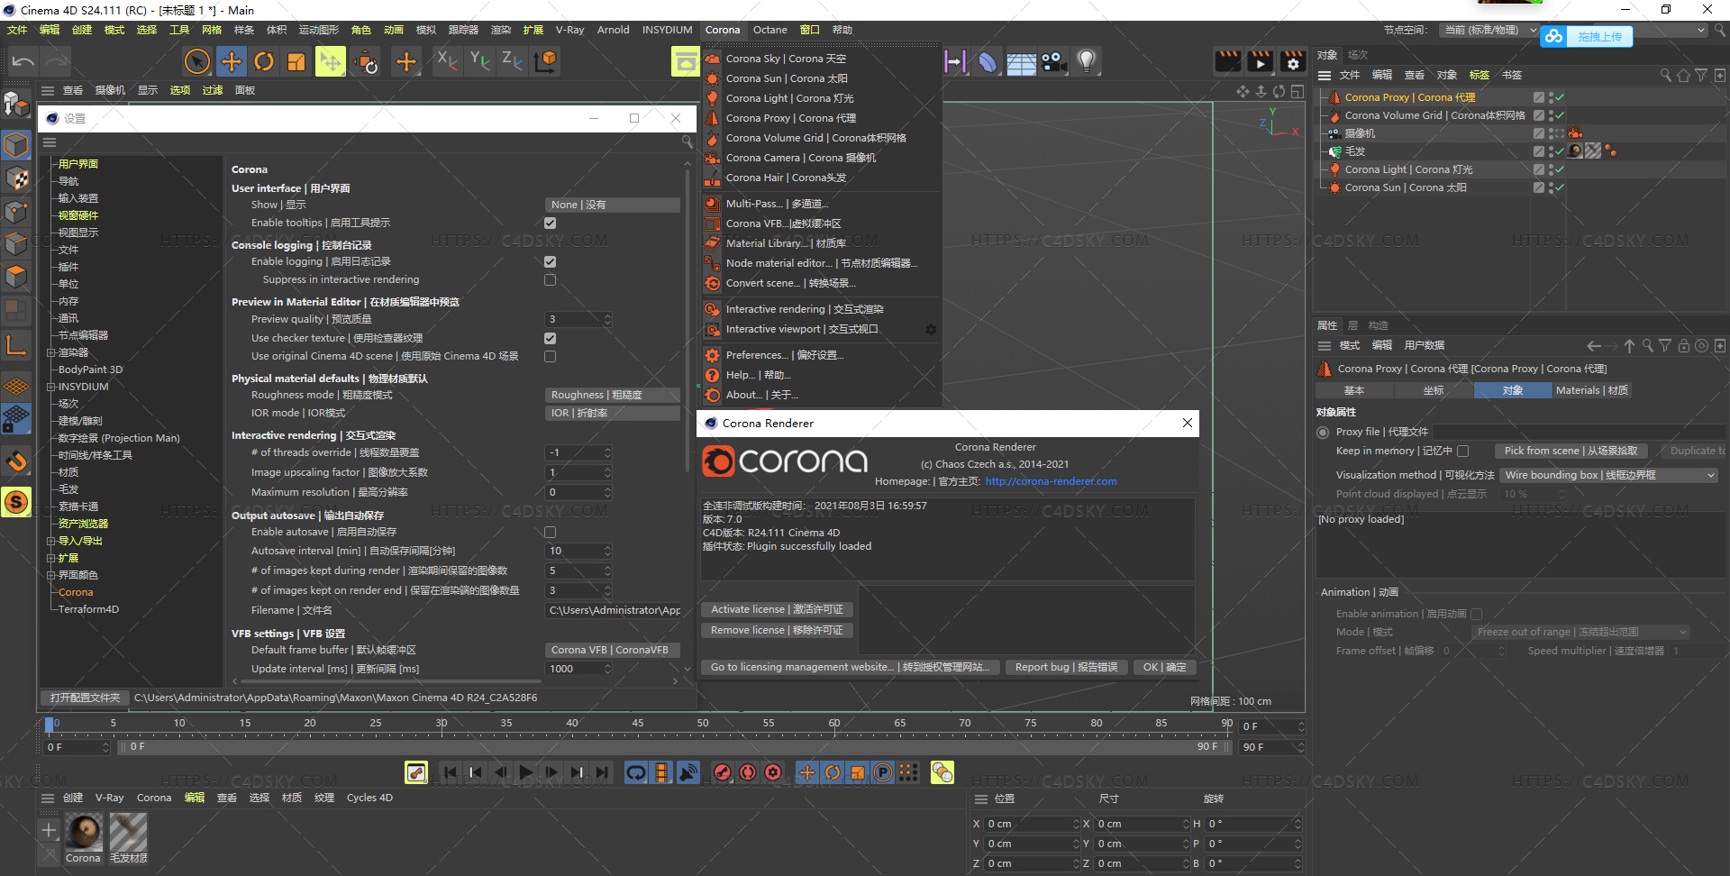
Task: Click timeline ruler at frame 45
Action: pyautogui.click(x=637, y=724)
